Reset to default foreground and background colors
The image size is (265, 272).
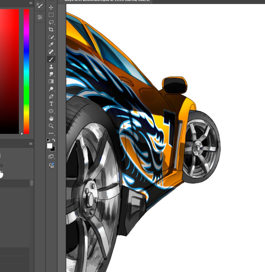48,140
